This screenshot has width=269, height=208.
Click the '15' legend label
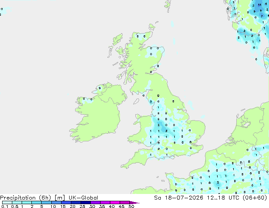(63, 206)
